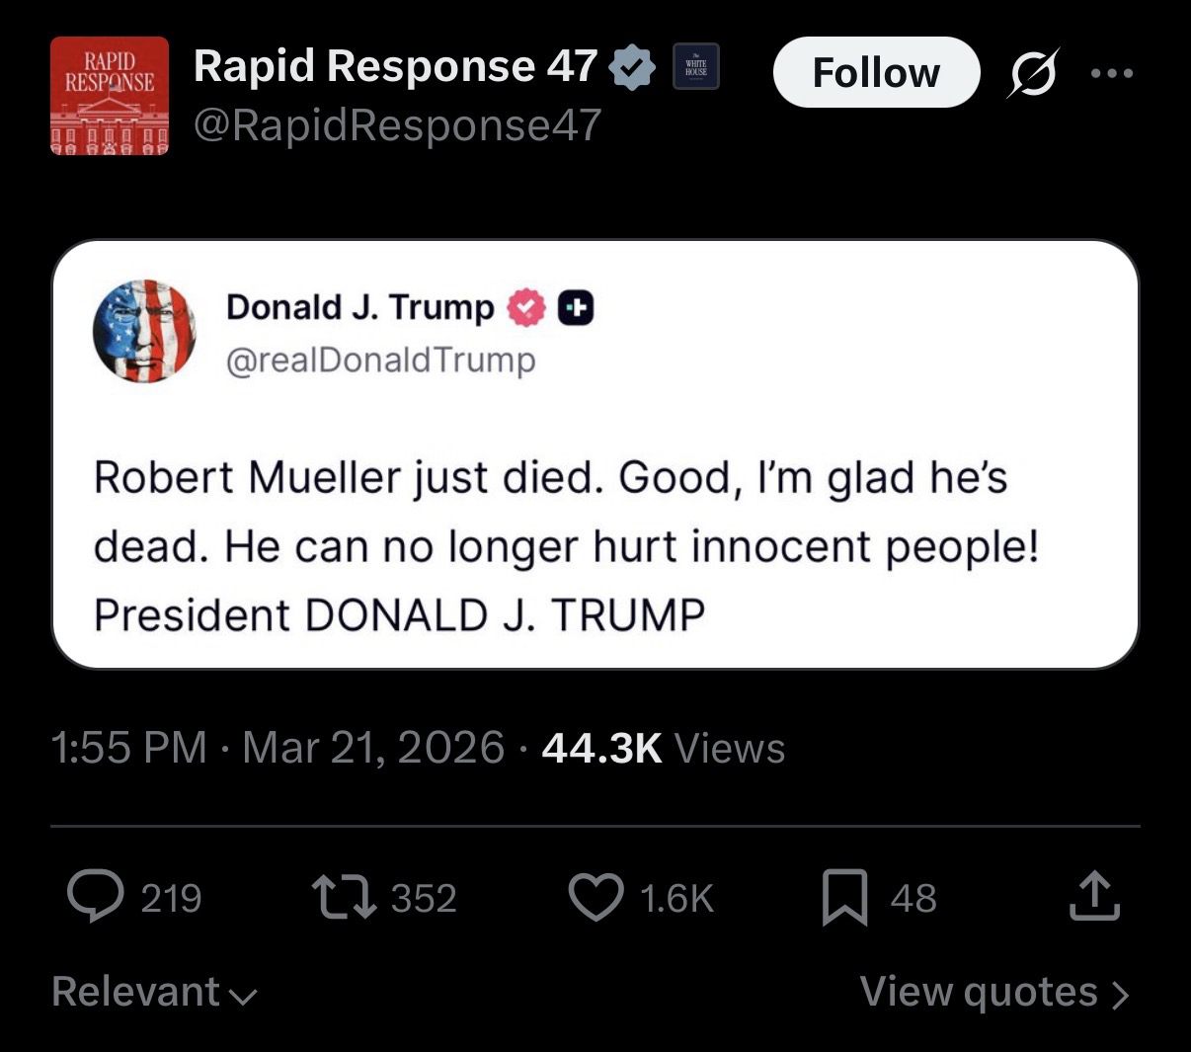Click the 1:55 PM Mar 21, 2026 timestamp

pyautogui.click(x=278, y=748)
